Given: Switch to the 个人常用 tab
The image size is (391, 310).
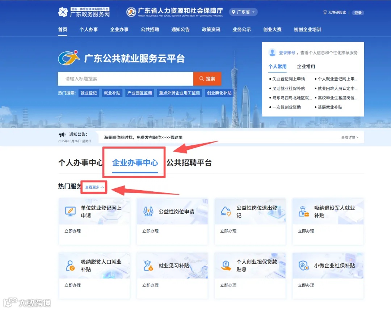Looking at the screenshot, I should click(277, 67).
